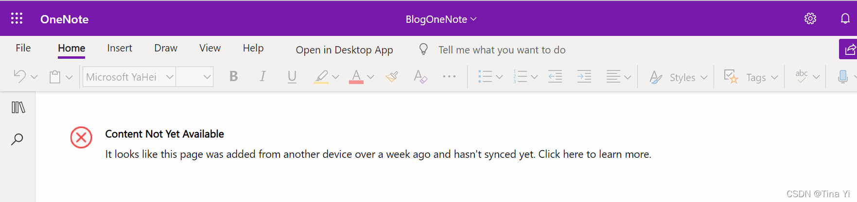This screenshot has height=202, width=857.
Task: Apply the red font color swatch
Action: coord(356,77)
